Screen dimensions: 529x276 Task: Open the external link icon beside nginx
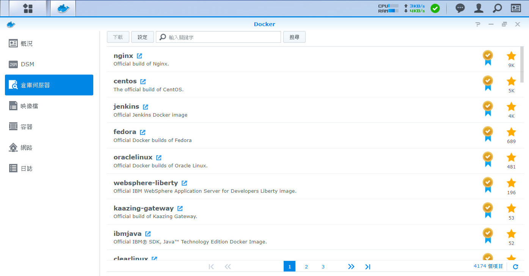(x=140, y=56)
